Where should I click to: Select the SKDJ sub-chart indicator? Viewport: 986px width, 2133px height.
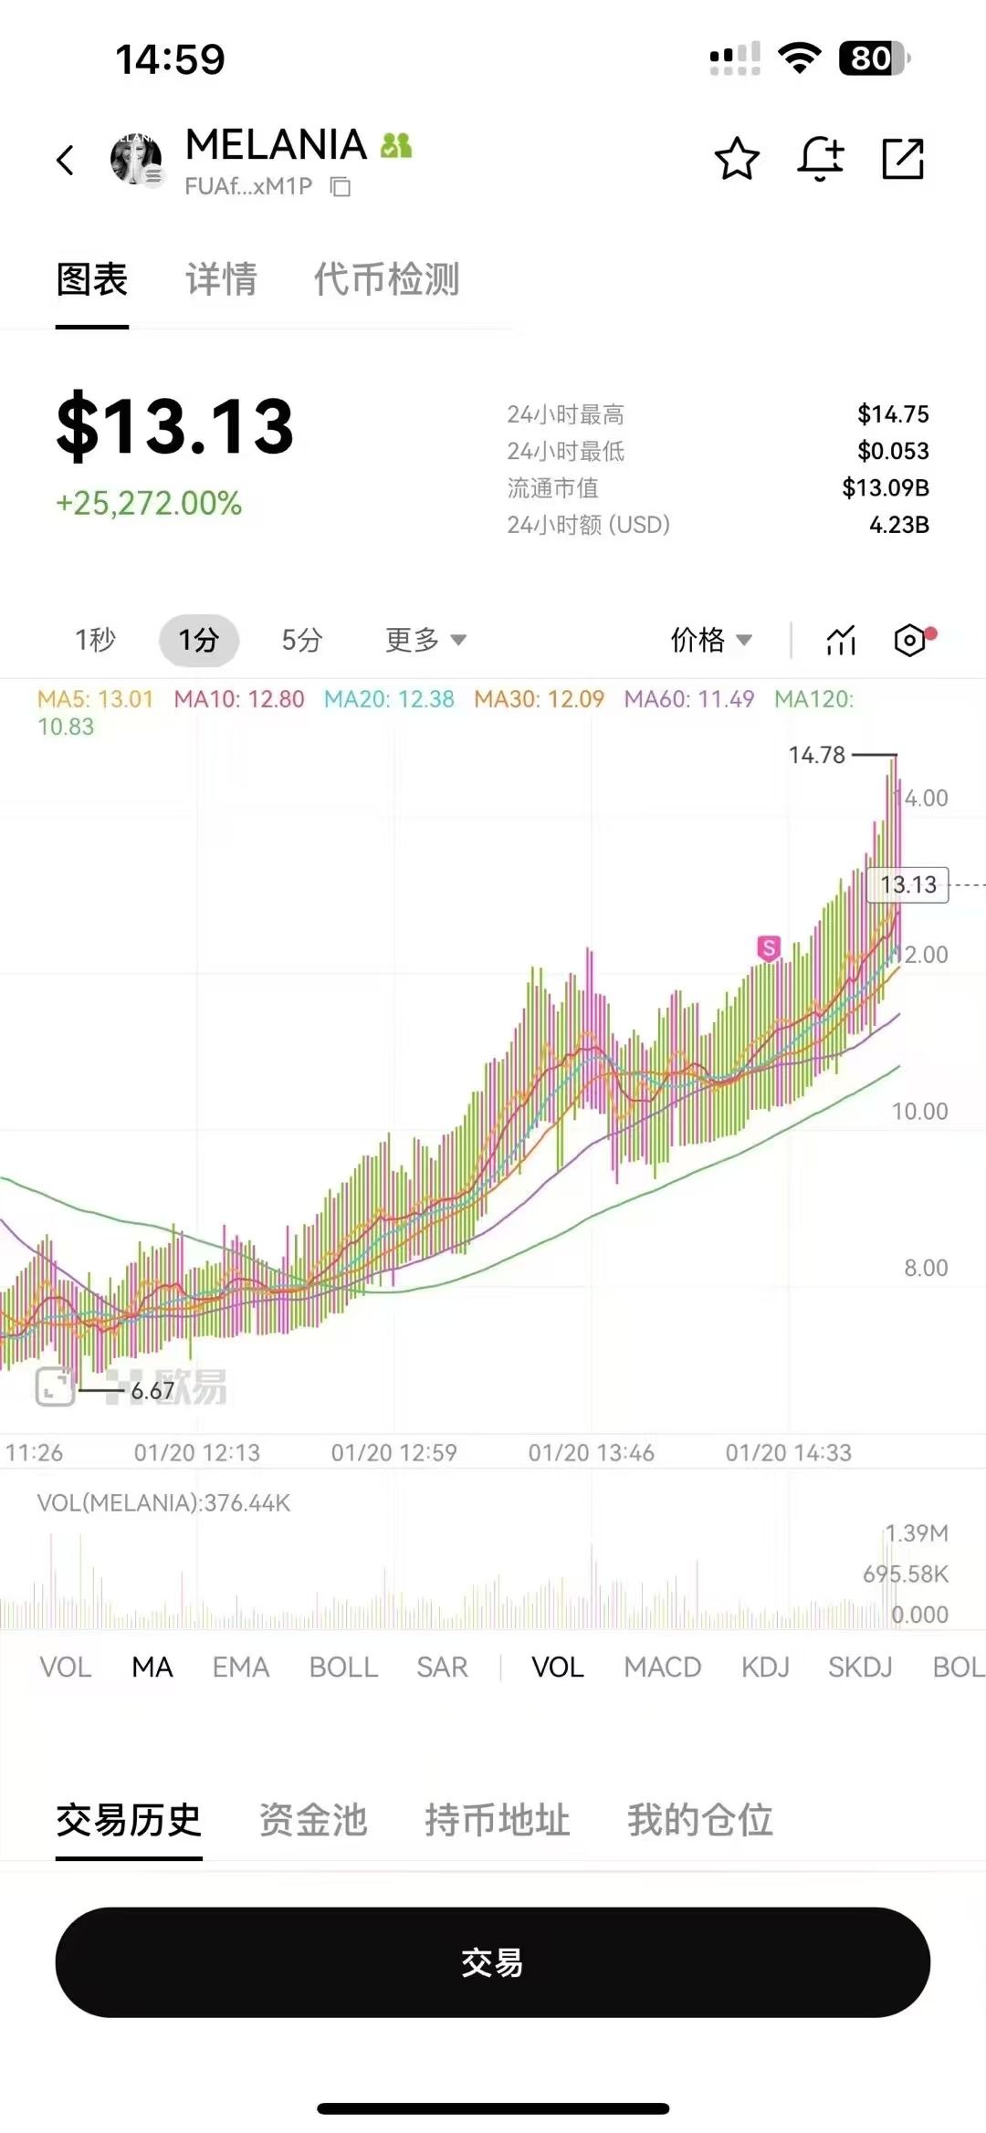(x=860, y=1668)
